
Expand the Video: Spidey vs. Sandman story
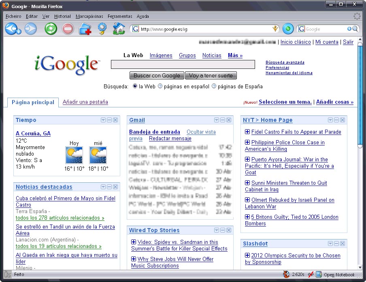[x=134, y=242]
